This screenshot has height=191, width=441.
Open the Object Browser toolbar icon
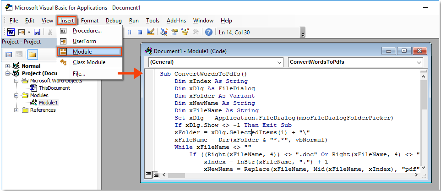(x=185, y=32)
